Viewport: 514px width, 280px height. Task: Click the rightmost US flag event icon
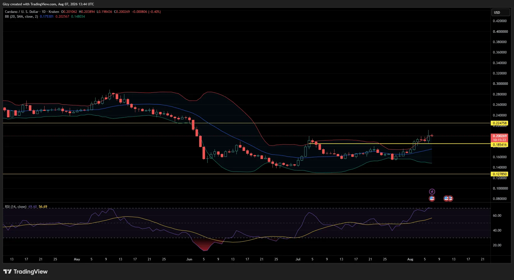(x=450, y=199)
